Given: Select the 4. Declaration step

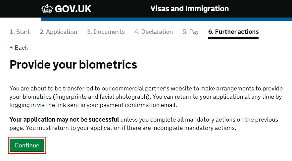Looking at the screenshot, I should pos(153,32).
